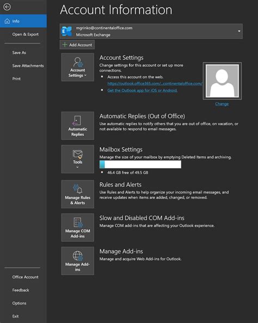Open Manage Rules & Alerts tile
Screen dimensions: 258x323
[x=77, y=194]
